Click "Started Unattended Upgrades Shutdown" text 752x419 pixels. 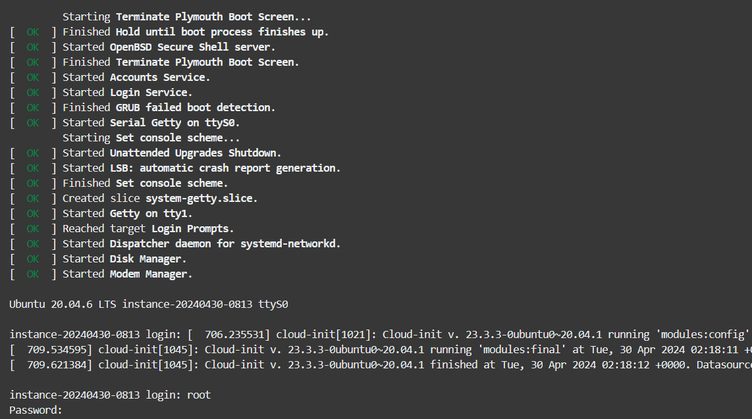pyautogui.click(x=171, y=153)
